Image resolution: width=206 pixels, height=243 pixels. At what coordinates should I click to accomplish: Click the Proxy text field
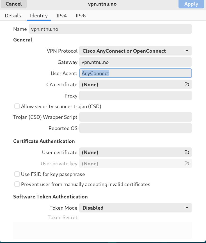coord(136,96)
